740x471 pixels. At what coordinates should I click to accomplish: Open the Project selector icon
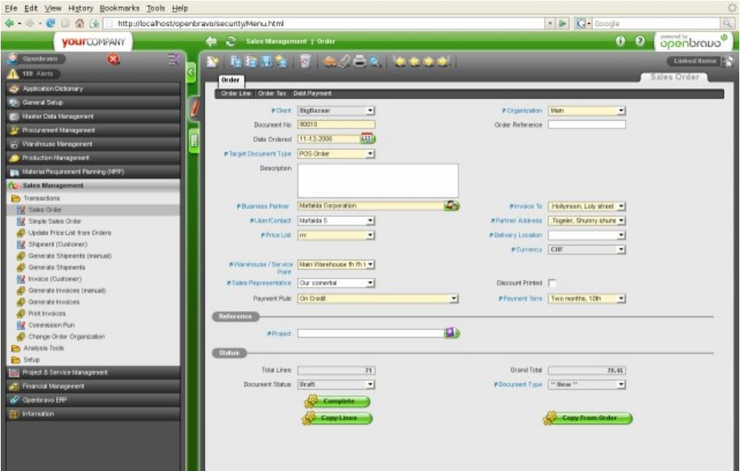pos(451,333)
